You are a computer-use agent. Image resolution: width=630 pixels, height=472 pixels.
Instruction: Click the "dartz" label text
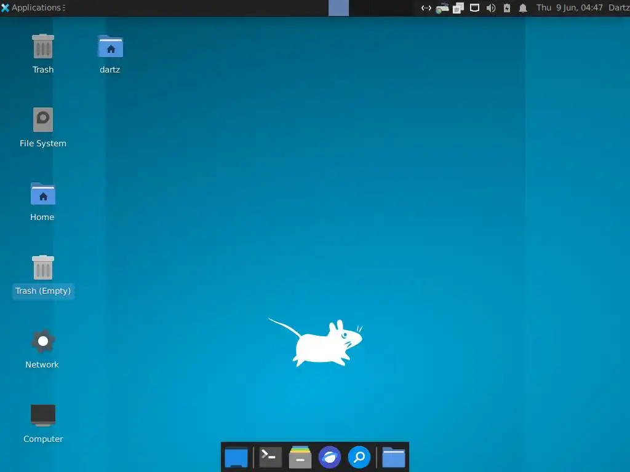110,70
